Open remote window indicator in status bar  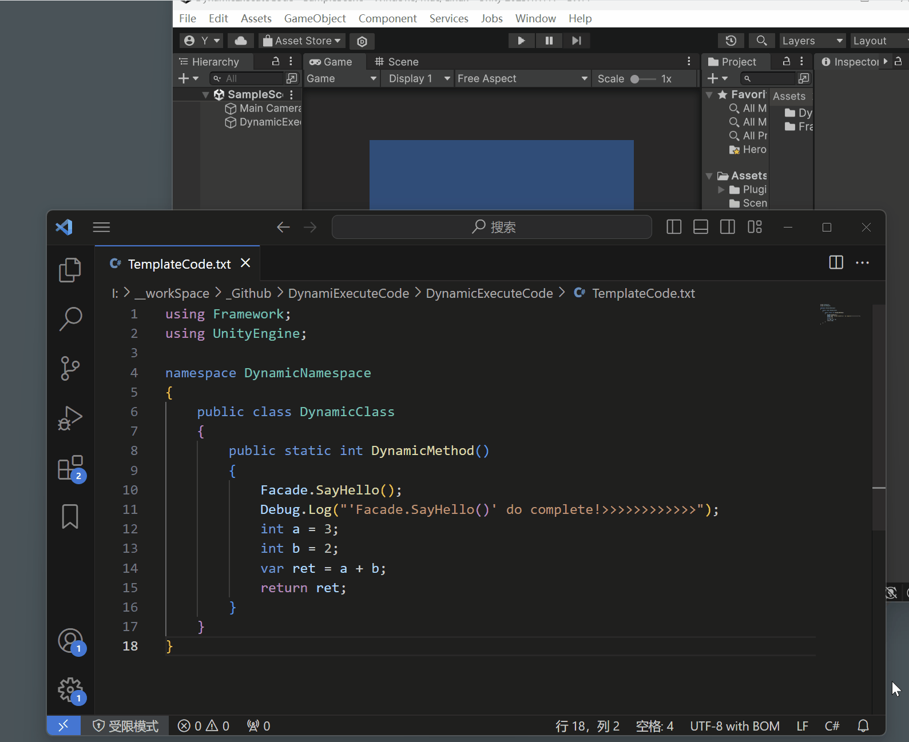click(63, 725)
